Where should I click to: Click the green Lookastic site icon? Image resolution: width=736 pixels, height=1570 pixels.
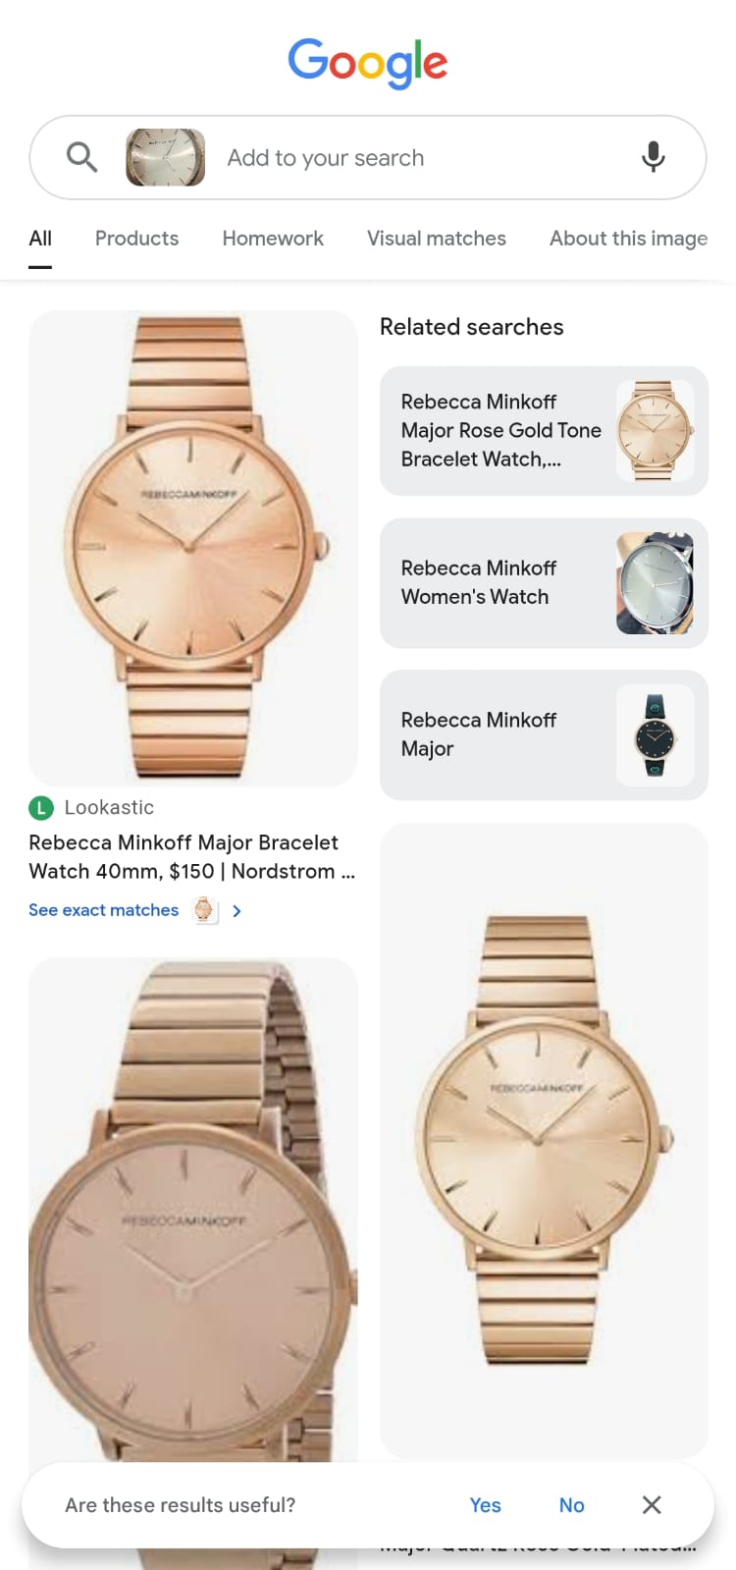click(40, 808)
